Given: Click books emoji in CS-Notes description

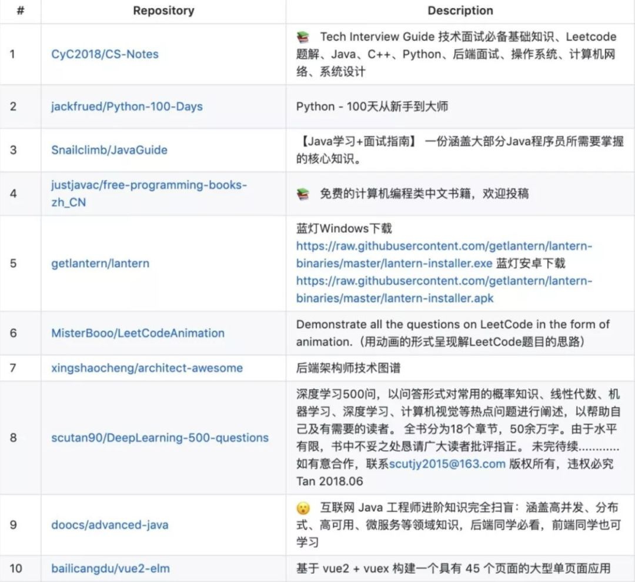Looking at the screenshot, I should click(x=303, y=37).
